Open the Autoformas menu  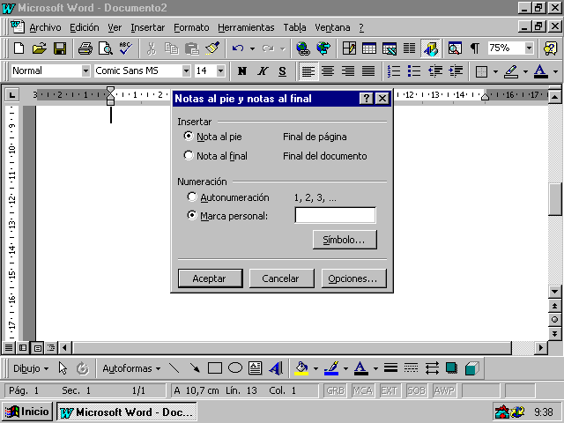(x=131, y=368)
